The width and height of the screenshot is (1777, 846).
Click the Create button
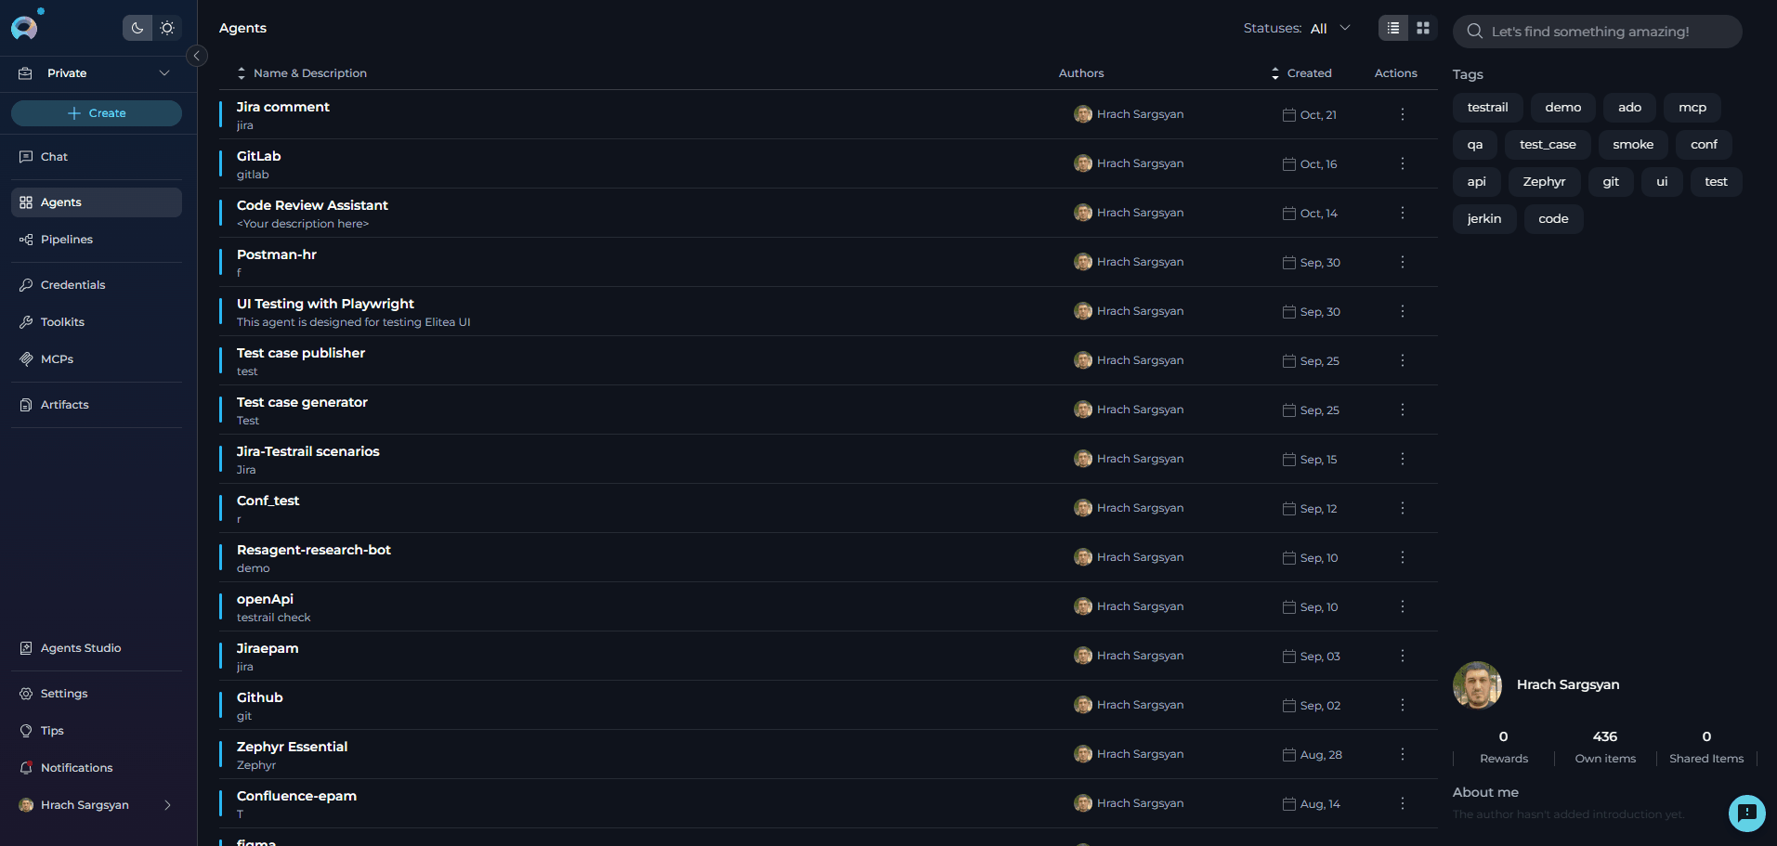click(97, 113)
